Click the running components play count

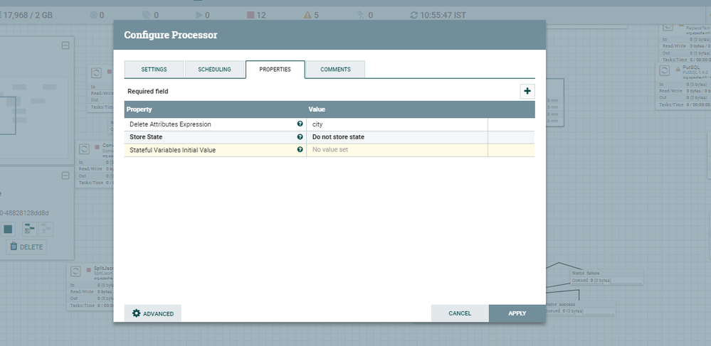203,15
